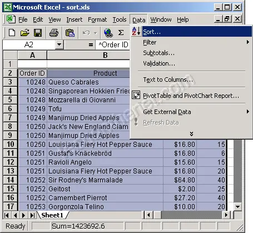The height and width of the screenshot is (233, 253).
Task: Click the Sum=1423692.6 status bar value
Action: coord(78,226)
